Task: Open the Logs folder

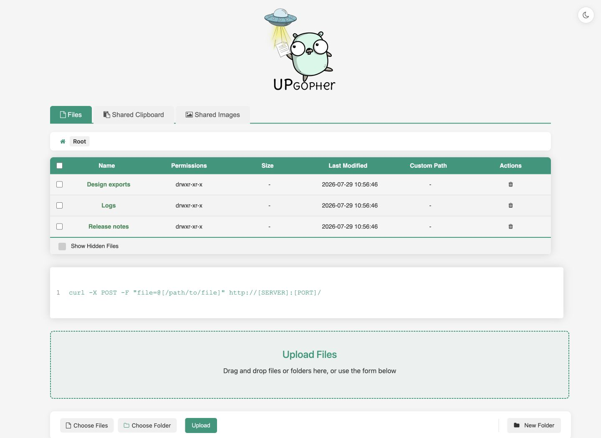Action: pyautogui.click(x=109, y=205)
